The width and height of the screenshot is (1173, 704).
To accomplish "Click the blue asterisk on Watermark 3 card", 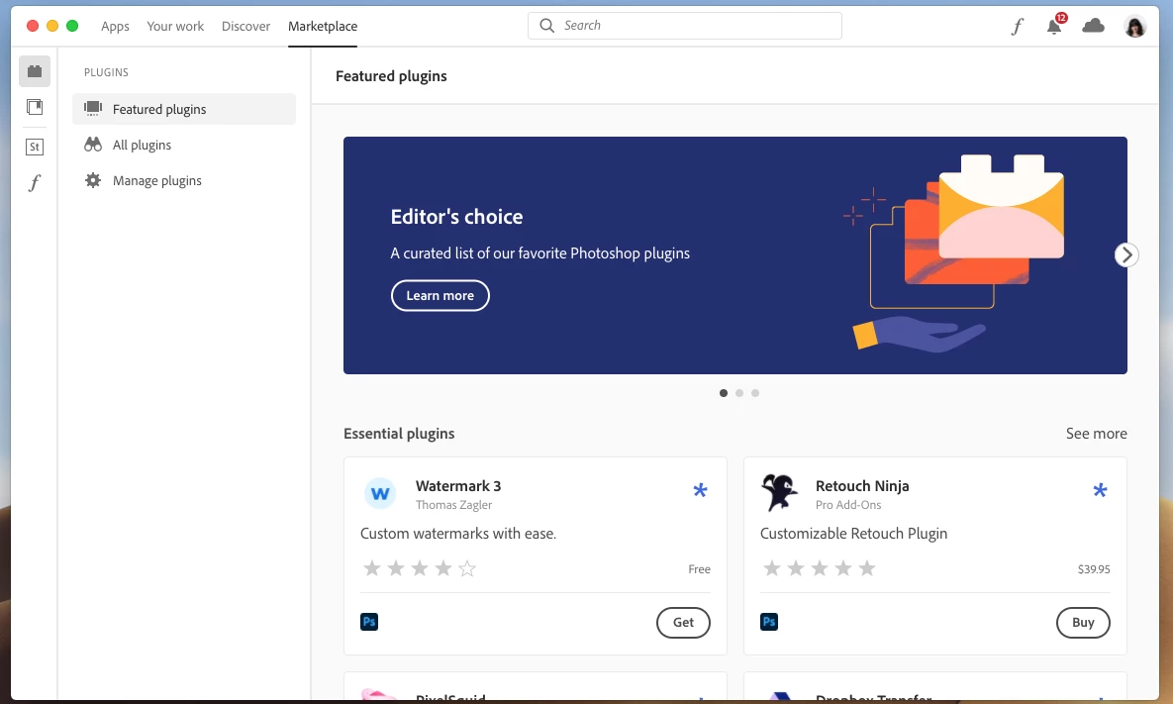I will click(700, 490).
